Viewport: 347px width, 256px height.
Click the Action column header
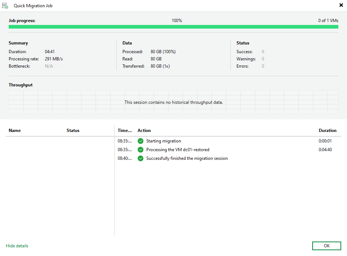point(144,130)
